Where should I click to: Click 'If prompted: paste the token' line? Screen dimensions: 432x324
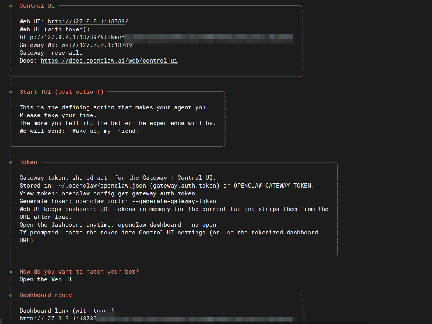point(169,236)
